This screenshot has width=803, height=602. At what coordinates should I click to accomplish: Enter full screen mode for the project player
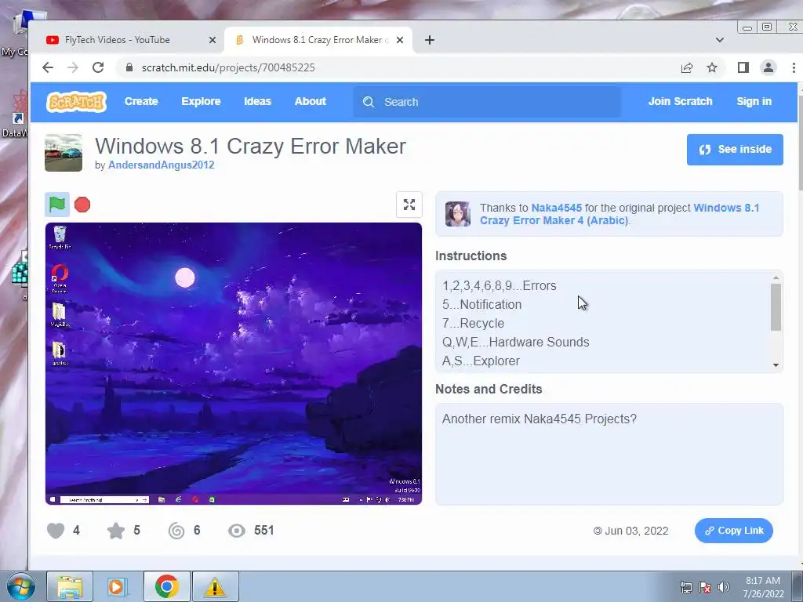409,205
